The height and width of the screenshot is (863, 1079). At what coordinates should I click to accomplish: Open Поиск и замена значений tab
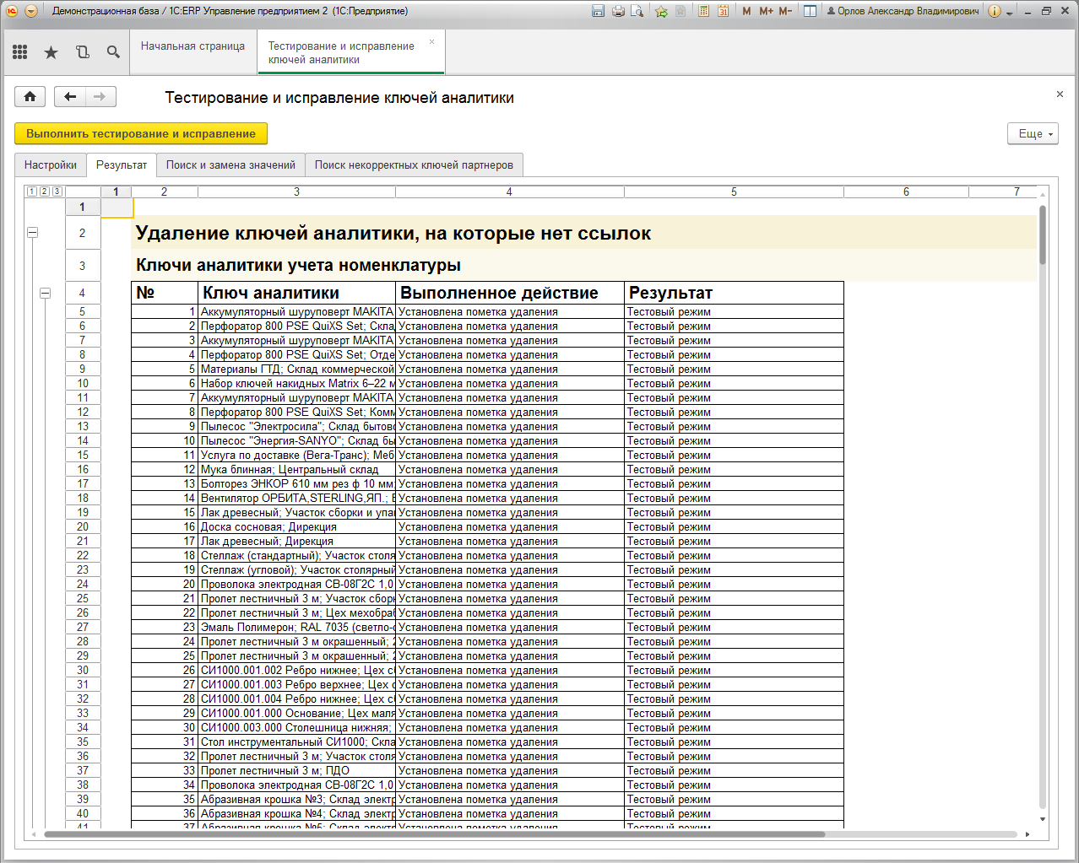coord(230,165)
